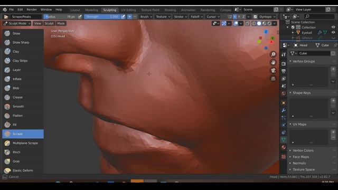338x190 pixels.
Task: Open the File menu
Action: [x=12, y=9]
